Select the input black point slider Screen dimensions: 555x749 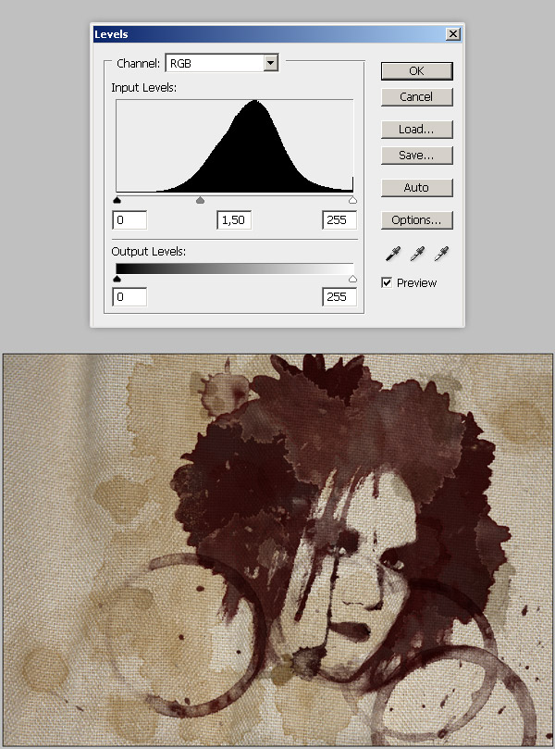click(117, 200)
